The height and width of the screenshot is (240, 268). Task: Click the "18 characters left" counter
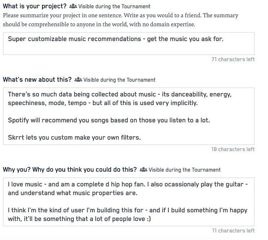233,149
